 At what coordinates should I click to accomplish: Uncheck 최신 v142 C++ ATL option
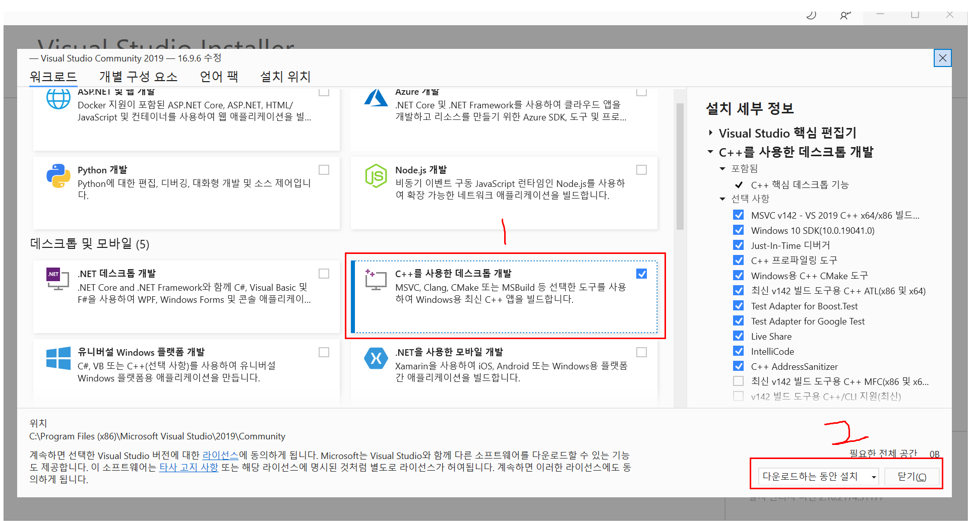coord(739,291)
